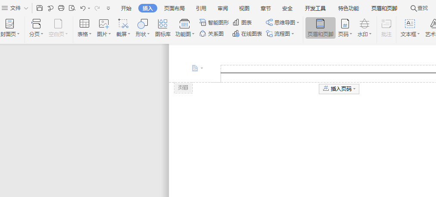Screen dimensions: 436x197
Task: Toggle the Header and Footer (页眉和页脚) button
Action: pos(320,28)
